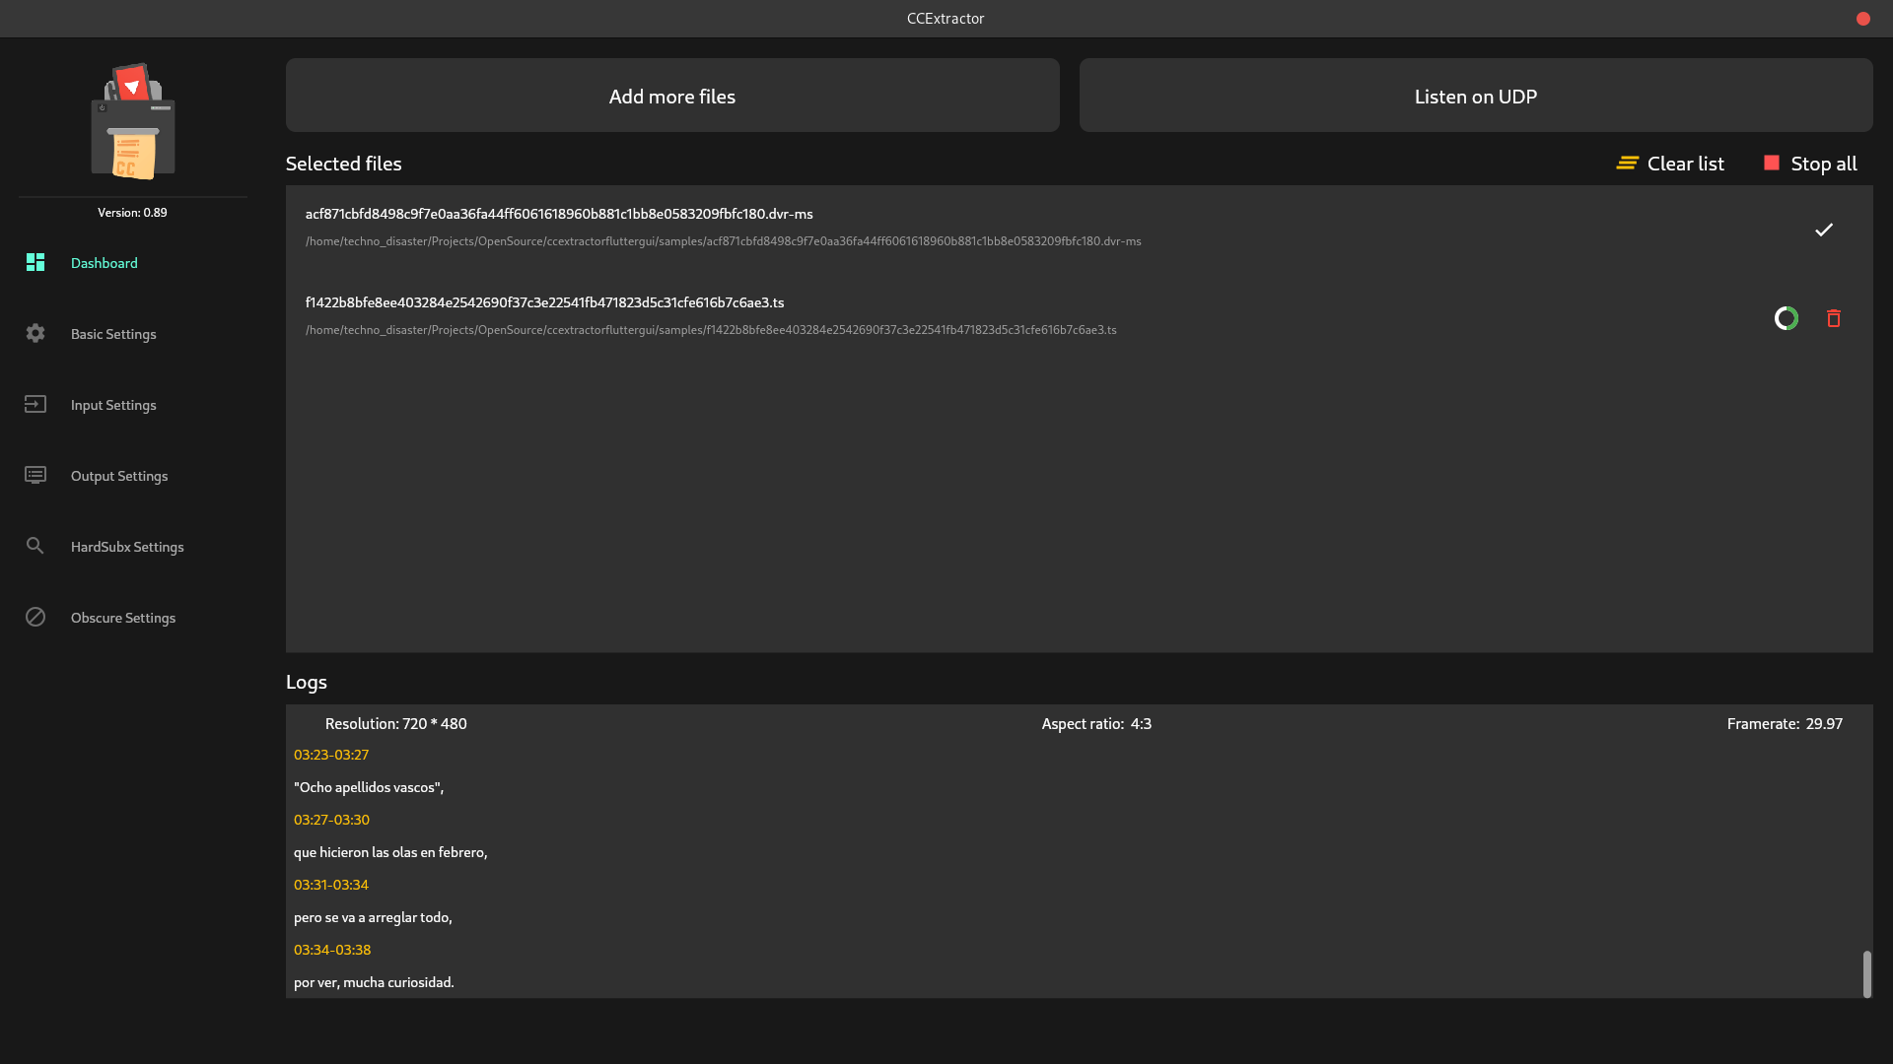Delete the f1422b8bfe8ee ts file via trash icon
This screenshot has width=1893, height=1064.
pos(1833,318)
